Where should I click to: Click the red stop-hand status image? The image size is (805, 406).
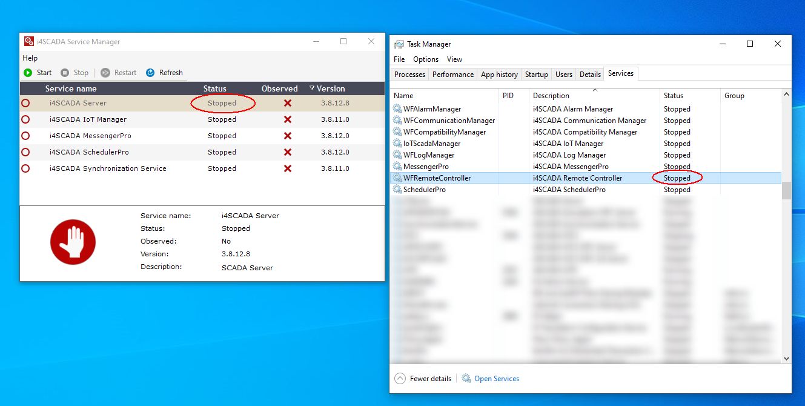[73, 242]
